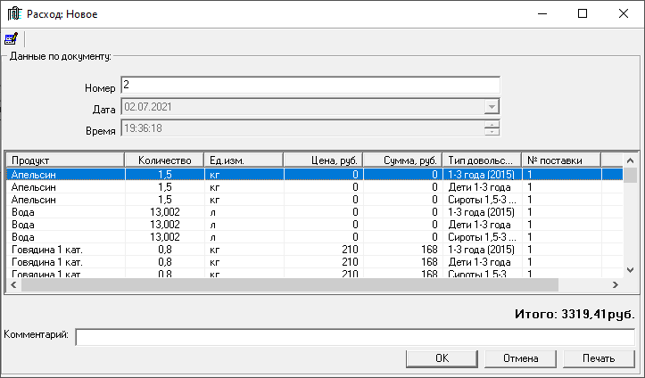Click the Сумма, руб. column header

[x=402, y=160]
